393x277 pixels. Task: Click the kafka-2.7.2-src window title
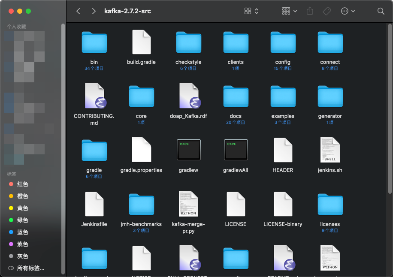[127, 11]
